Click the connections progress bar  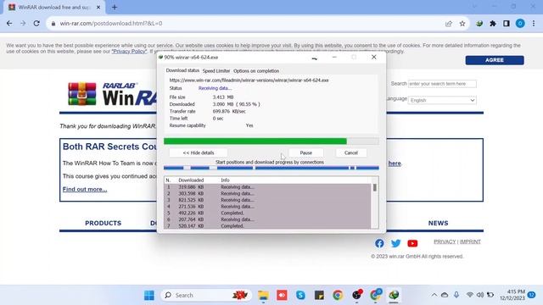[x=271, y=168]
